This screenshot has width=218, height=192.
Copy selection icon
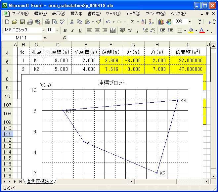coord(79,22)
